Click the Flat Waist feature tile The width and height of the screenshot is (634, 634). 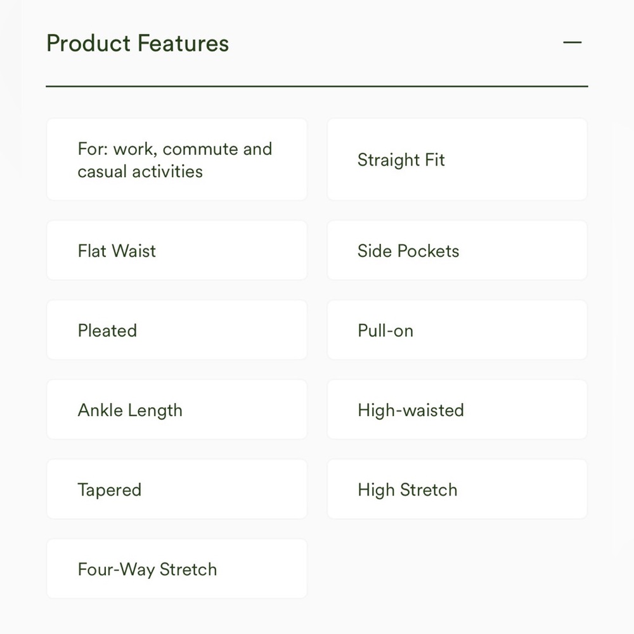point(177,250)
